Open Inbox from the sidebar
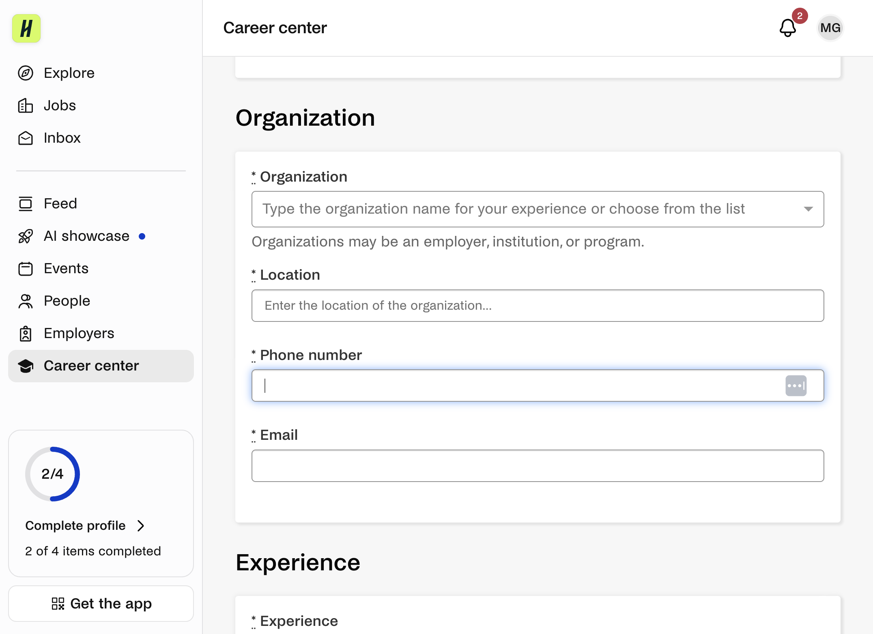 point(101,138)
